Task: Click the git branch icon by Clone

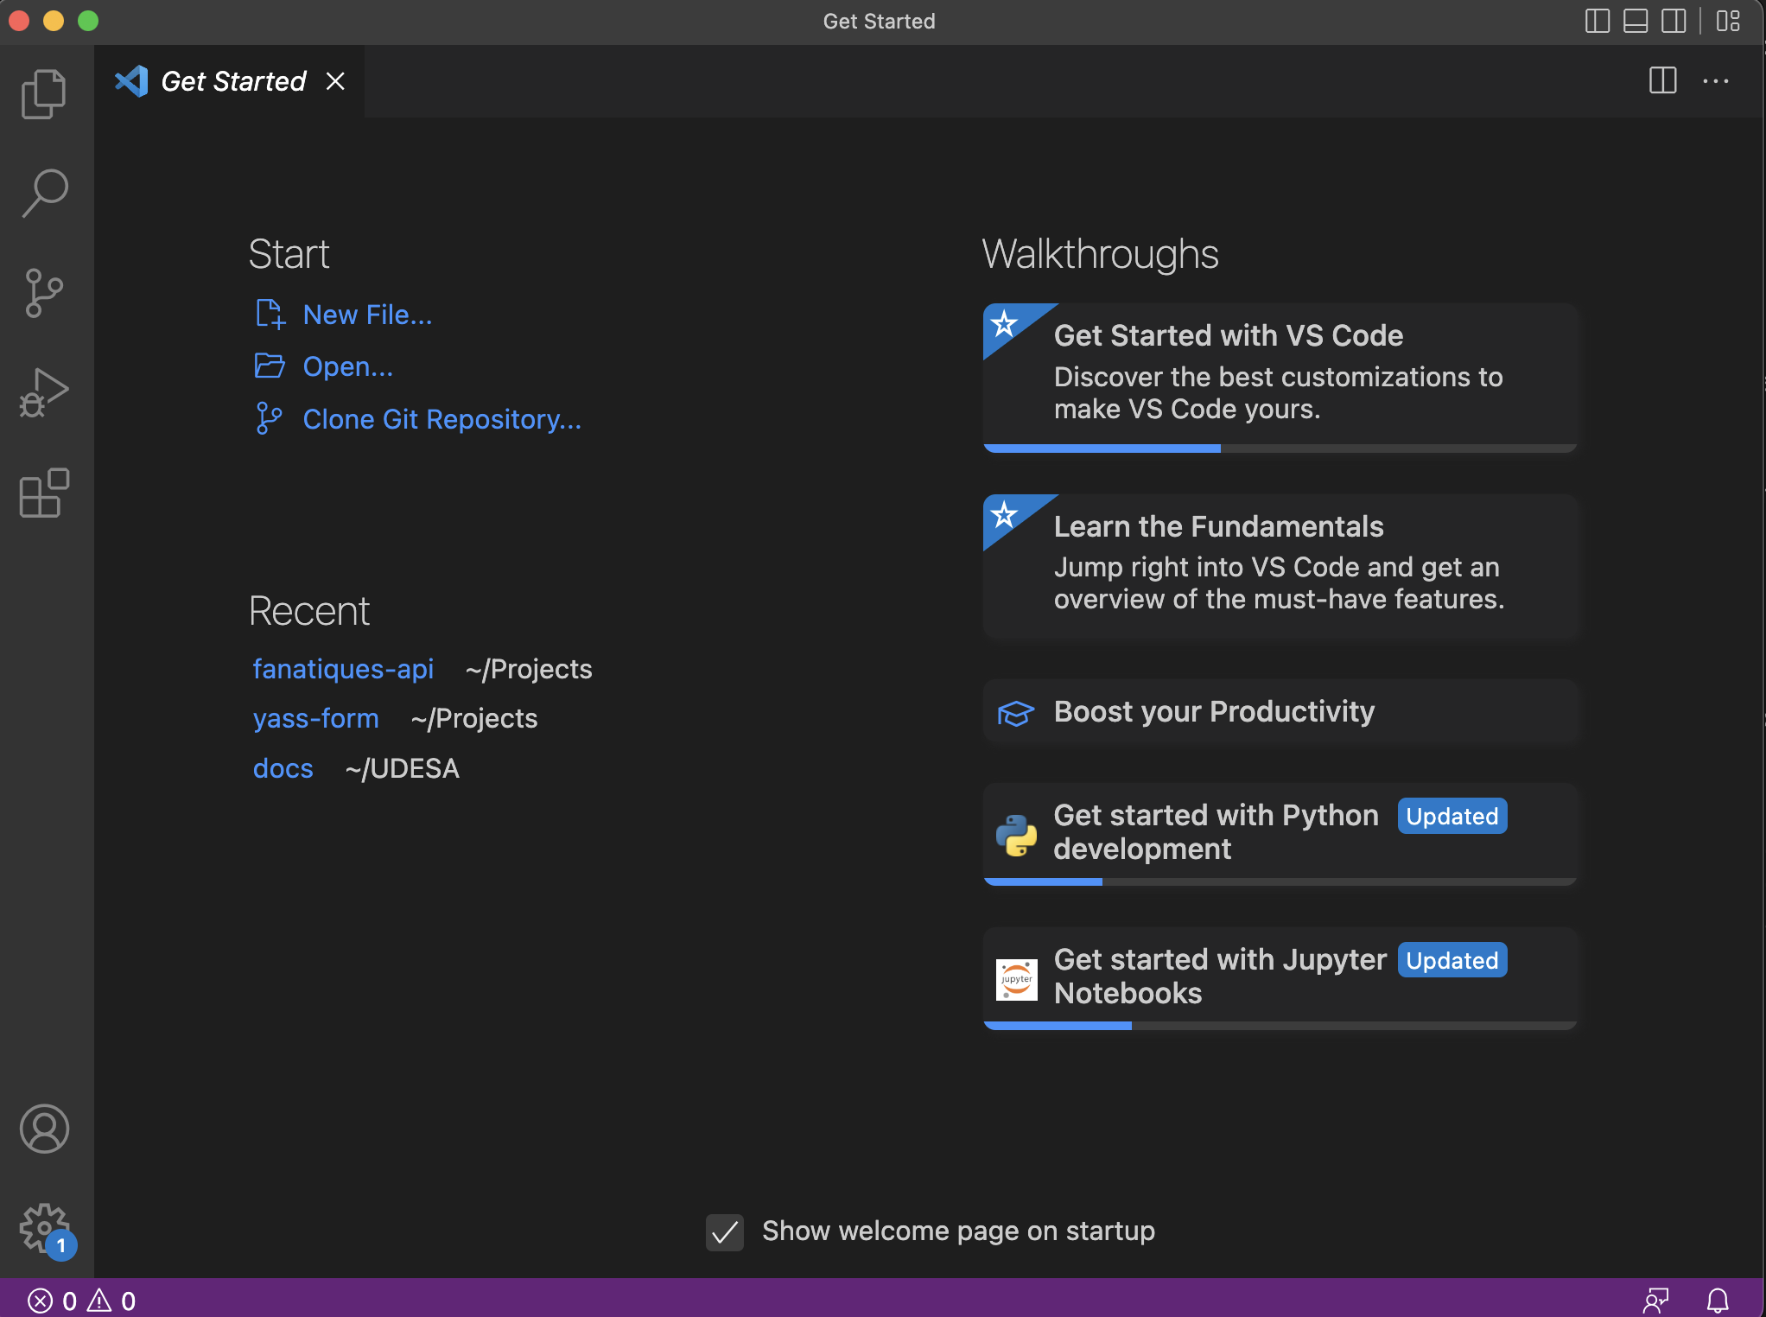Action: coord(269,418)
